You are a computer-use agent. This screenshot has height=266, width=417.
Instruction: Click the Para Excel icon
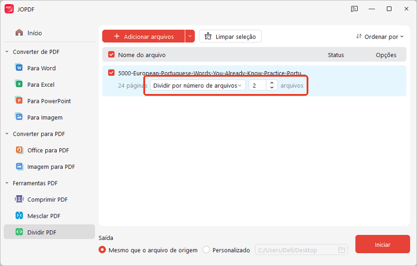[19, 84]
